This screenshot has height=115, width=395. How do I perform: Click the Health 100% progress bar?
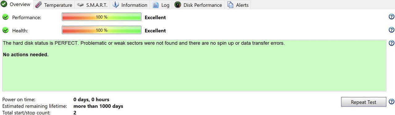(x=102, y=30)
